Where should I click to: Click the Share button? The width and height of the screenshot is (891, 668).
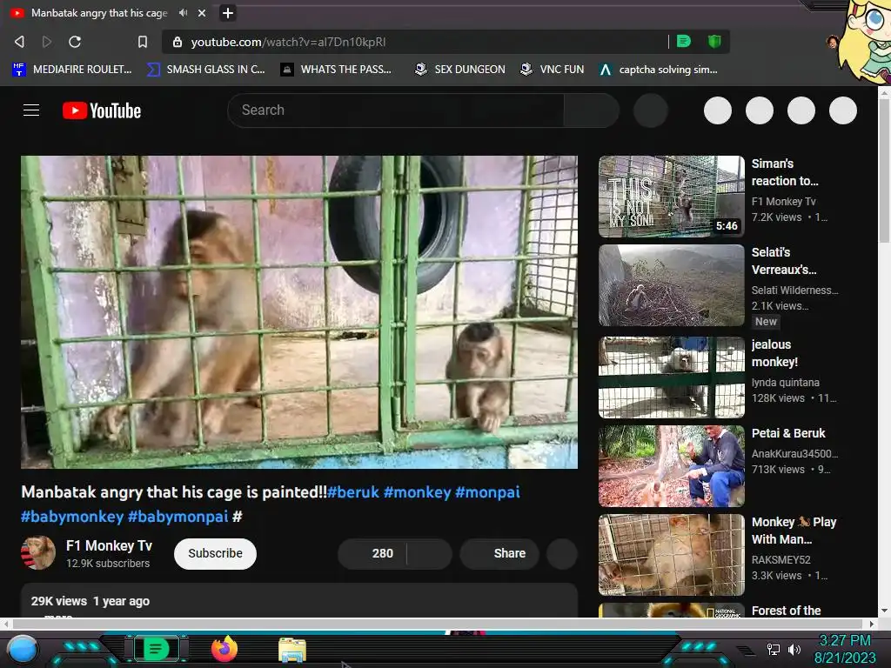click(x=499, y=553)
